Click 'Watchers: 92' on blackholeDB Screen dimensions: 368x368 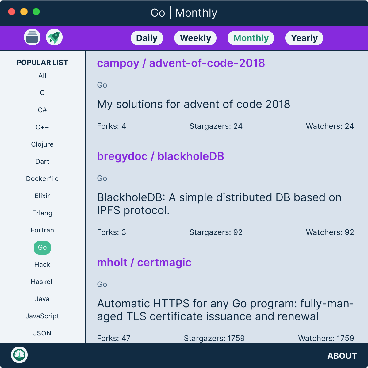[x=330, y=232]
